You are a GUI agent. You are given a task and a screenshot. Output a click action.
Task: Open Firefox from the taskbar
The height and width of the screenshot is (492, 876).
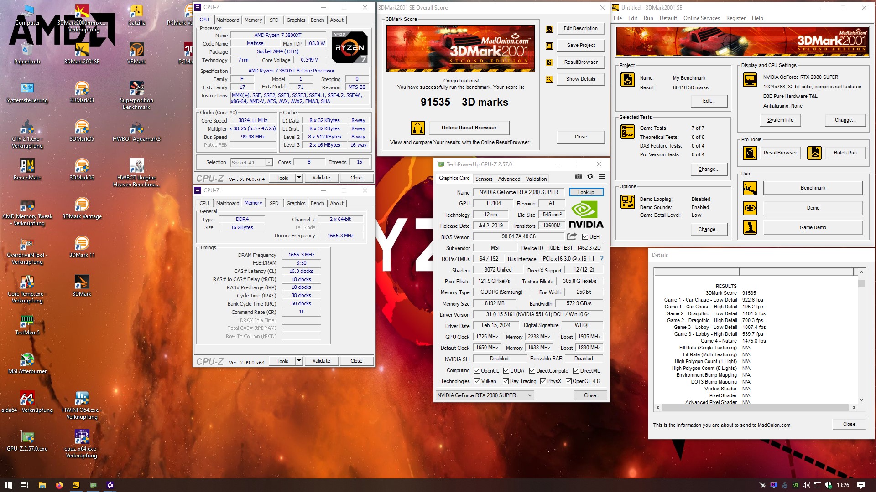click(59, 485)
